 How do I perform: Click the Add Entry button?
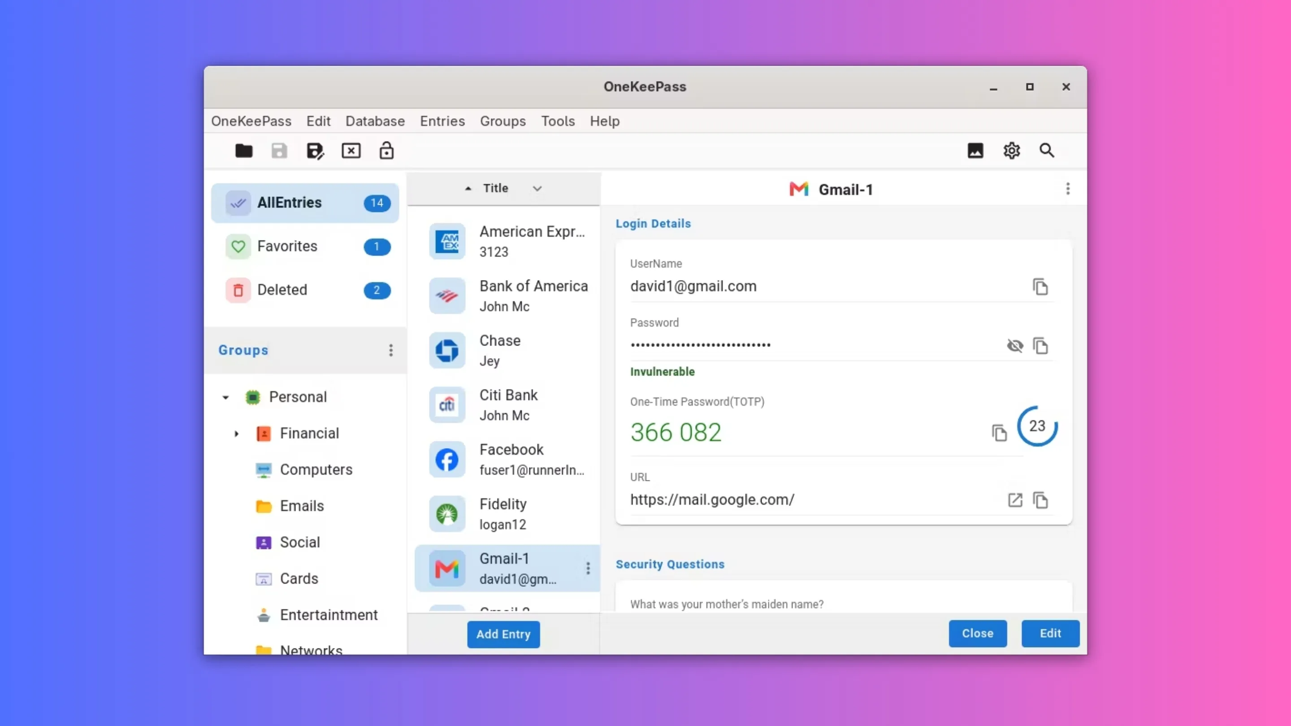[x=503, y=634]
